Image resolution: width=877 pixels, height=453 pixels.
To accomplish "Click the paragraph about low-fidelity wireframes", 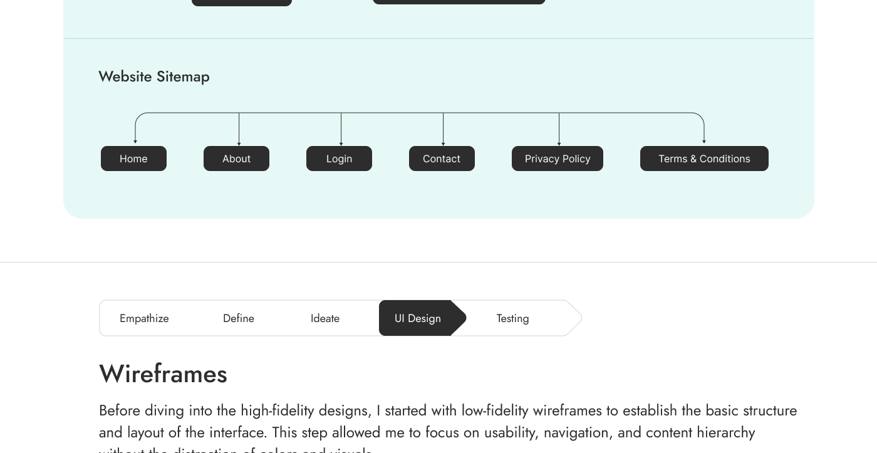I will pos(448,422).
